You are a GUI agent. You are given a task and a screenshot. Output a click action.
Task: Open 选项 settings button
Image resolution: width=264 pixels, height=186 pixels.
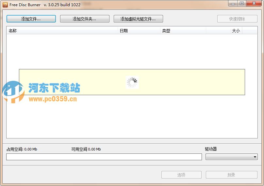(181, 175)
